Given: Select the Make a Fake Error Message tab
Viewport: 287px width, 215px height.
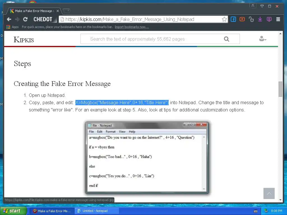Looking at the screenshot, I should [x=34, y=11].
